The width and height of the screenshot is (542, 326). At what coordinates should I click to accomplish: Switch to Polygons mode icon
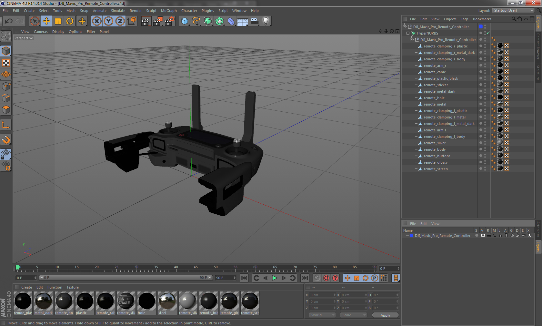6,110
